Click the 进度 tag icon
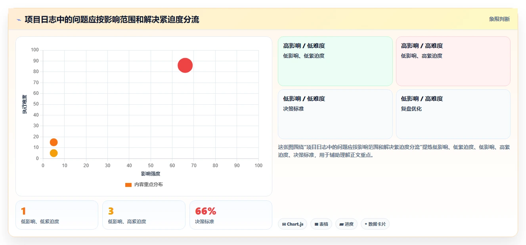The height and width of the screenshot is (245, 526). pos(341,224)
